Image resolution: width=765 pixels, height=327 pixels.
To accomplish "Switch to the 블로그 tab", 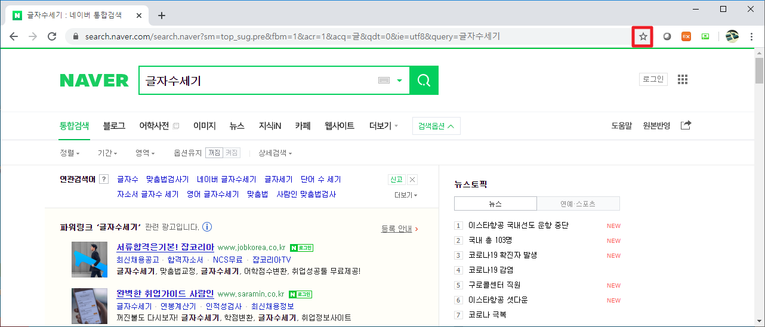I will tap(114, 126).
